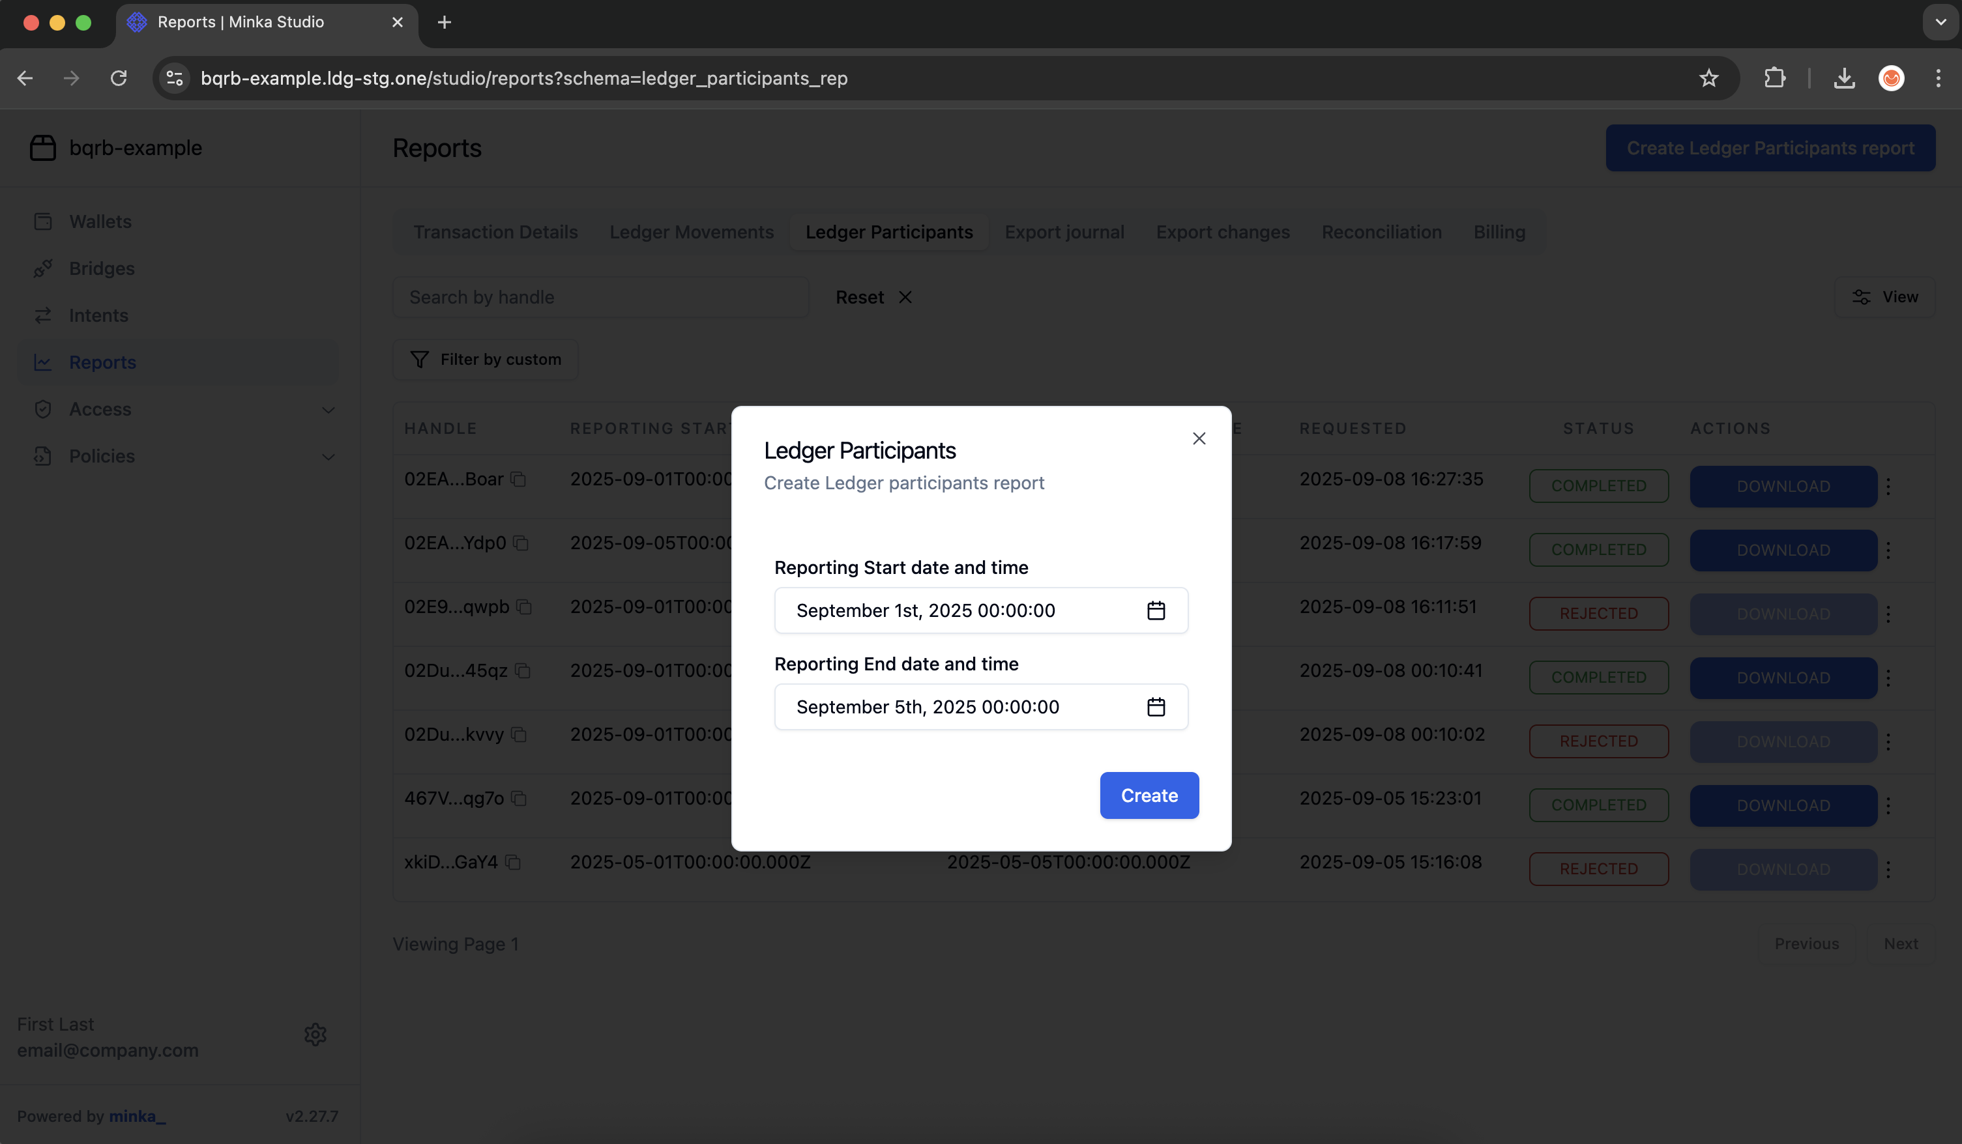
Task: Copy handle xkiD...GaY4 with copy icon
Action: click(x=513, y=863)
